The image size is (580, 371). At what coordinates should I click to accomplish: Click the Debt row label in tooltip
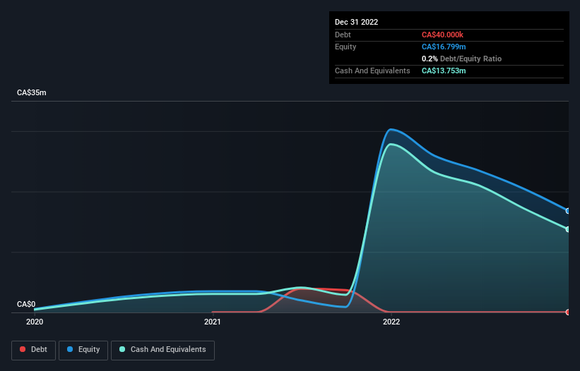343,35
